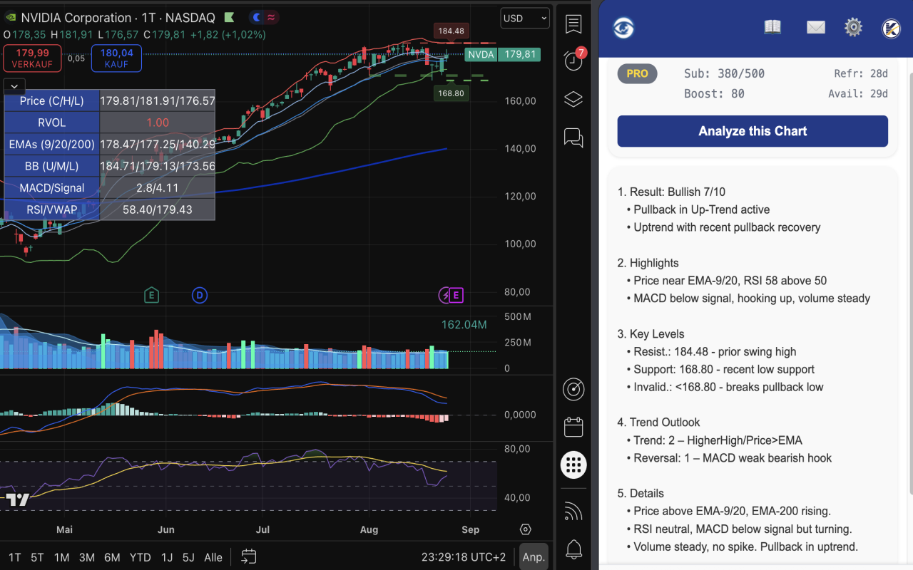This screenshot has height=570, width=913.
Task: Click the round K profile icon
Action: pyautogui.click(x=891, y=28)
